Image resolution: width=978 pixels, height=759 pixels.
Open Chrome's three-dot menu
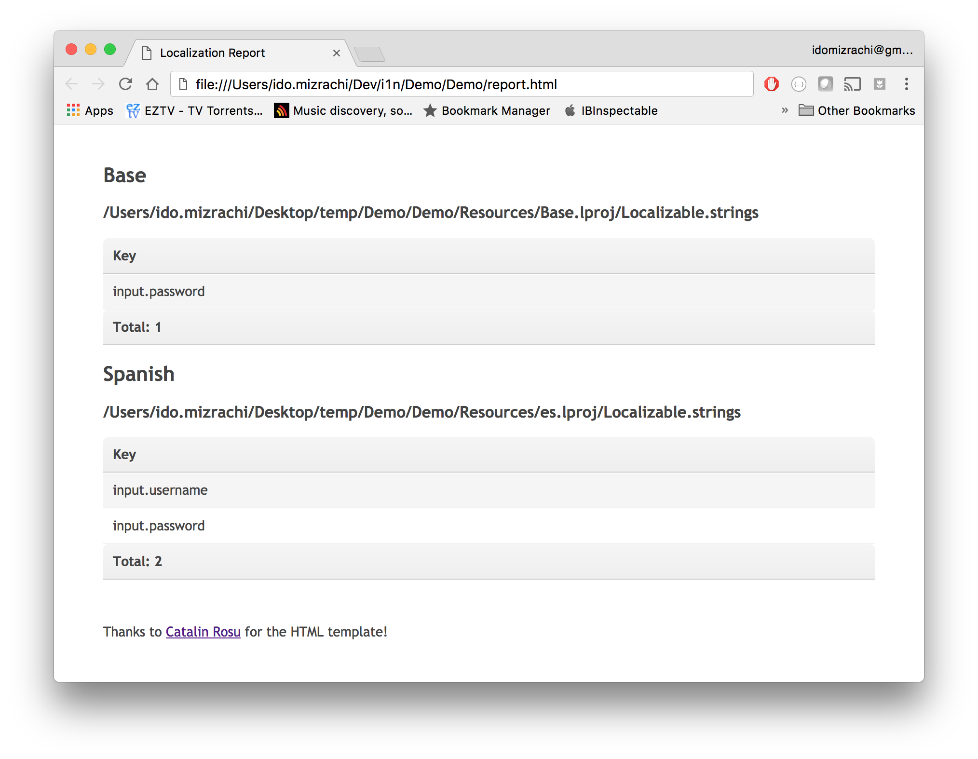tap(907, 84)
